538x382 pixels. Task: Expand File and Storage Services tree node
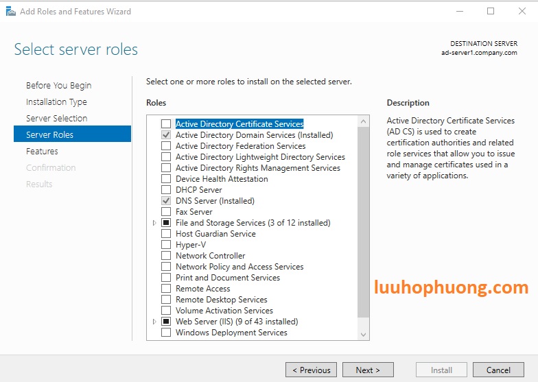[155, 223]
